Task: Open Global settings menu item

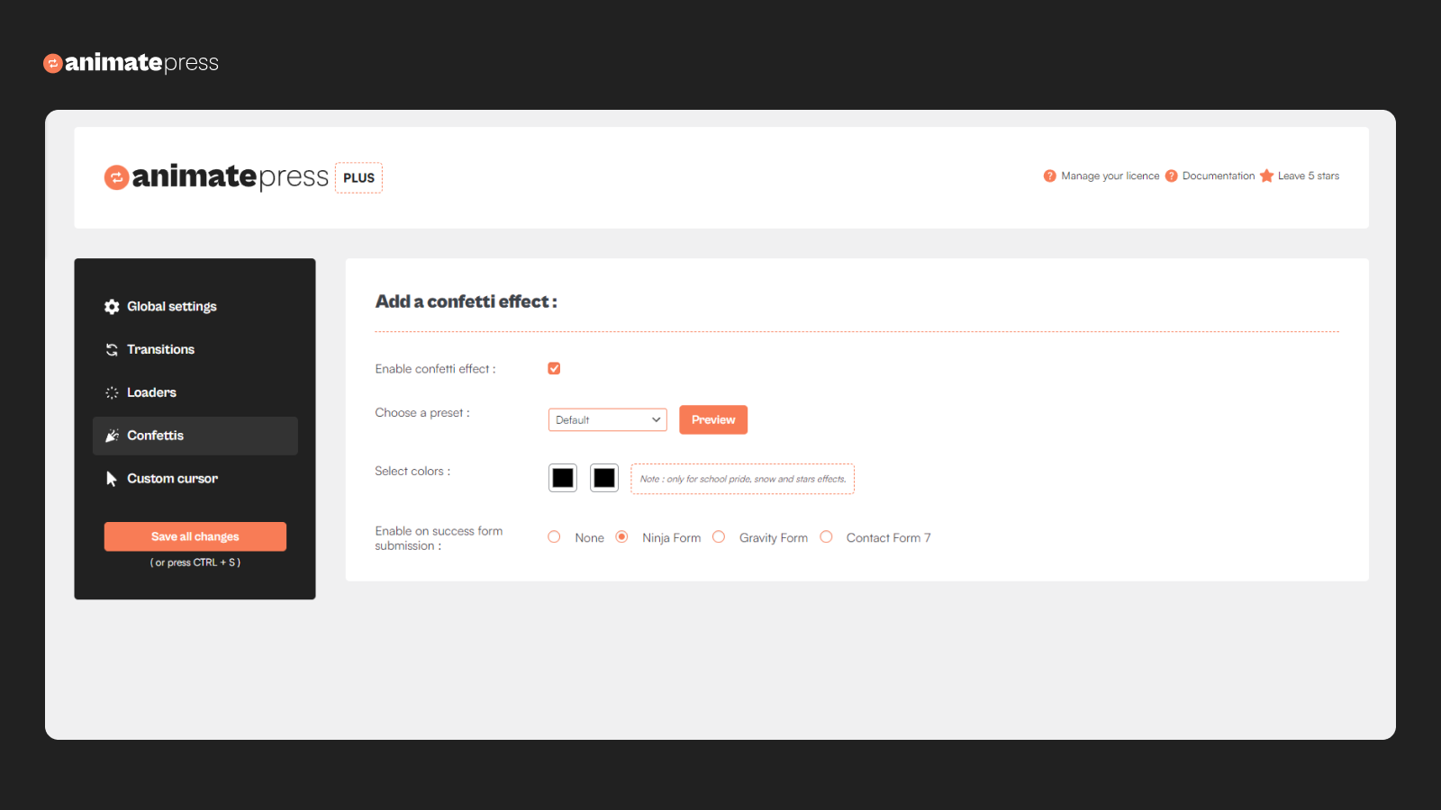Action: pos(195,307)
